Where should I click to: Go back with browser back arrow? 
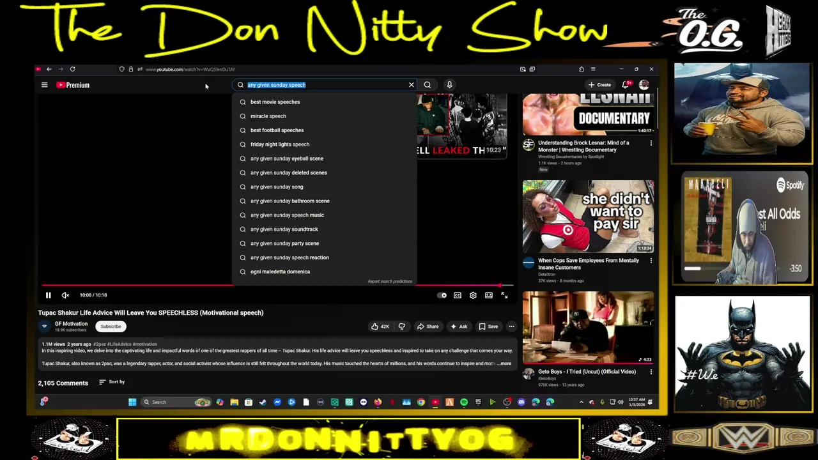click(49, 69)
